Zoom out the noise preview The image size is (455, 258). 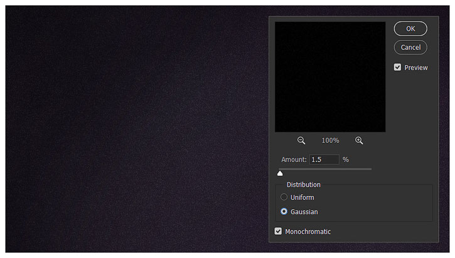(x=301, y=141)
